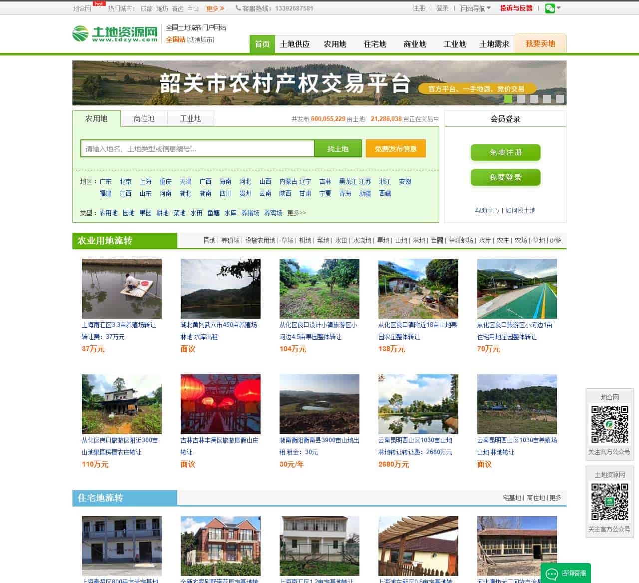Open the 吉林吉林丰满区旅游度假山庄 red lantern photo
The image size is (639, 583).
tap(221, 404)
